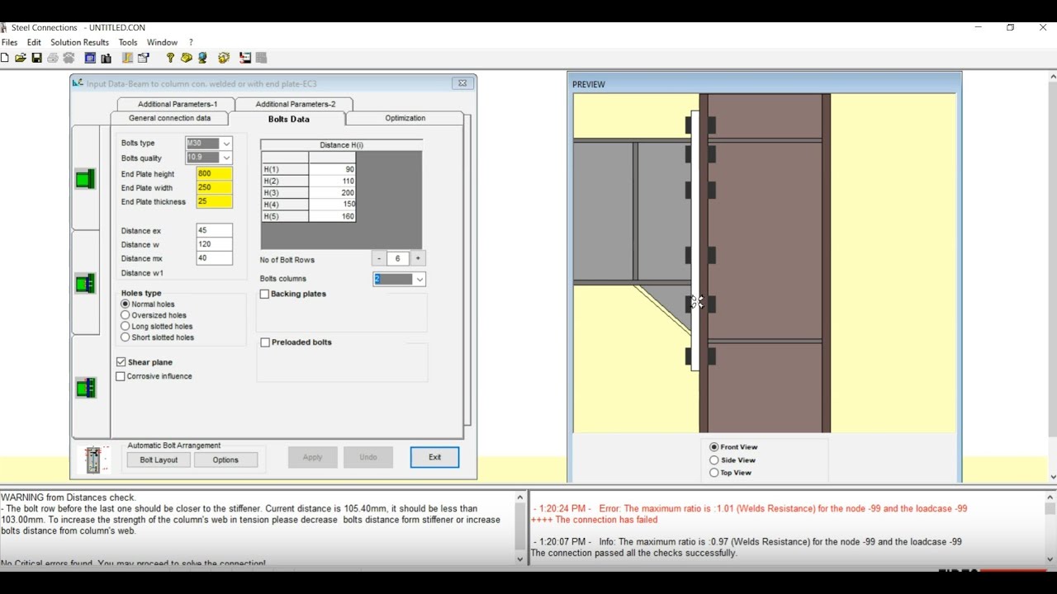1057x594 pixels.
Task: Click the Distance w input field
Action: tap(214, 244)
